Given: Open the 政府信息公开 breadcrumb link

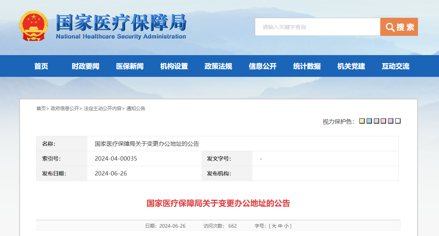Looking at the screenshot, I should [x=65, y=108].
